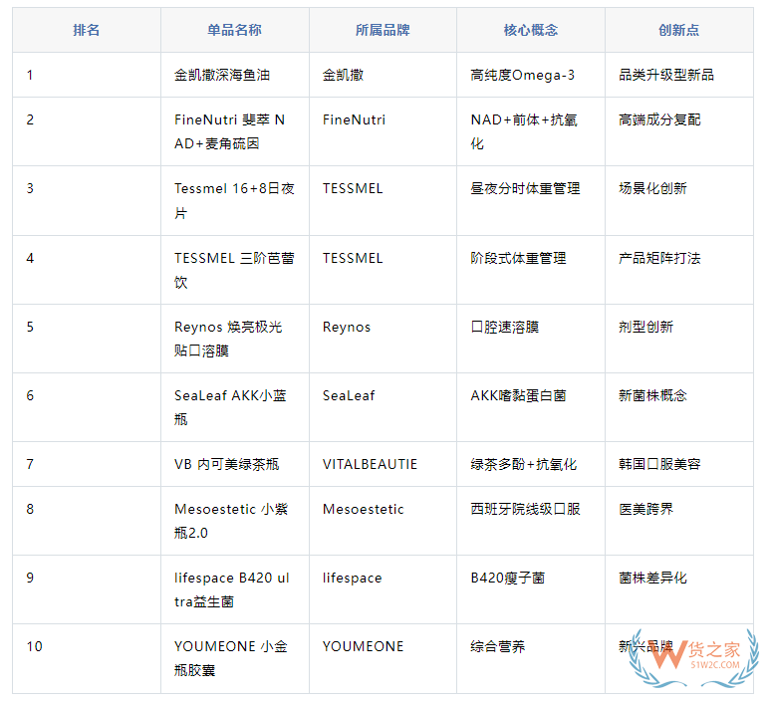Image resolution: width=771 pixels, height=701 pixels.
Task: Click the 排名 column header
Action: coord(87,30)
